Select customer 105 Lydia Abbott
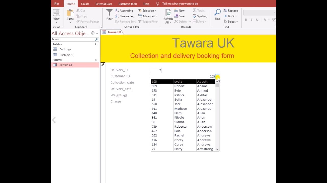 coord(183,82)
